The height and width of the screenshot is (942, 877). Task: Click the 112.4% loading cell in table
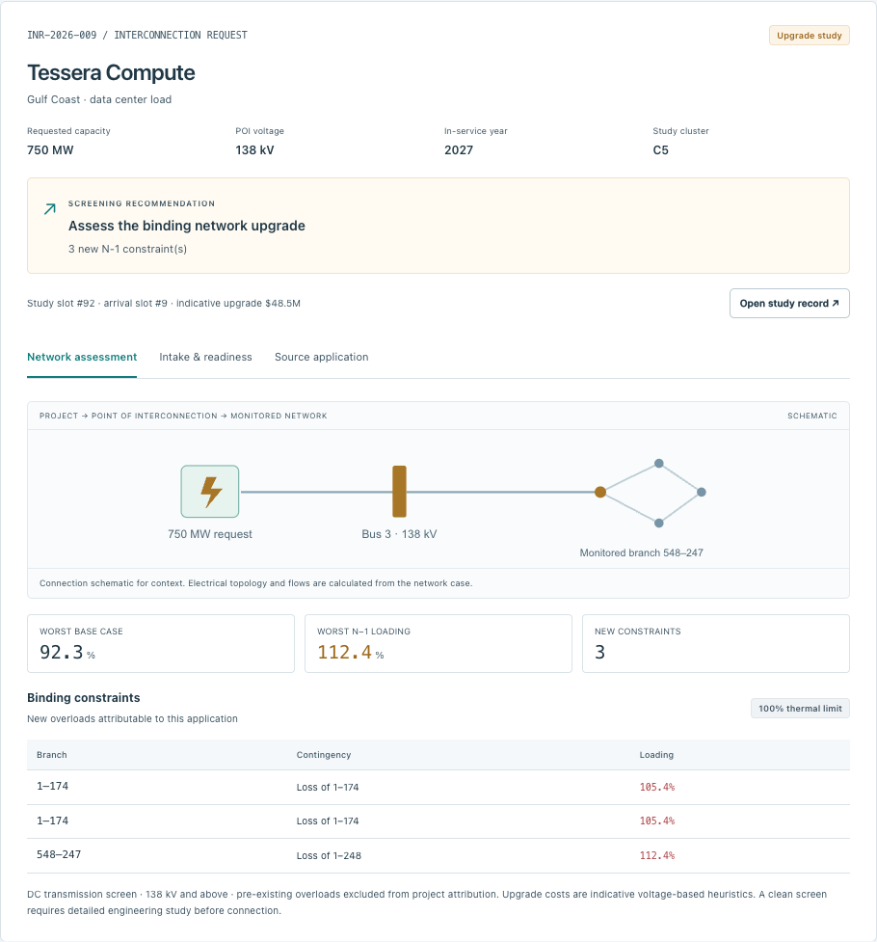coord(657,855)
